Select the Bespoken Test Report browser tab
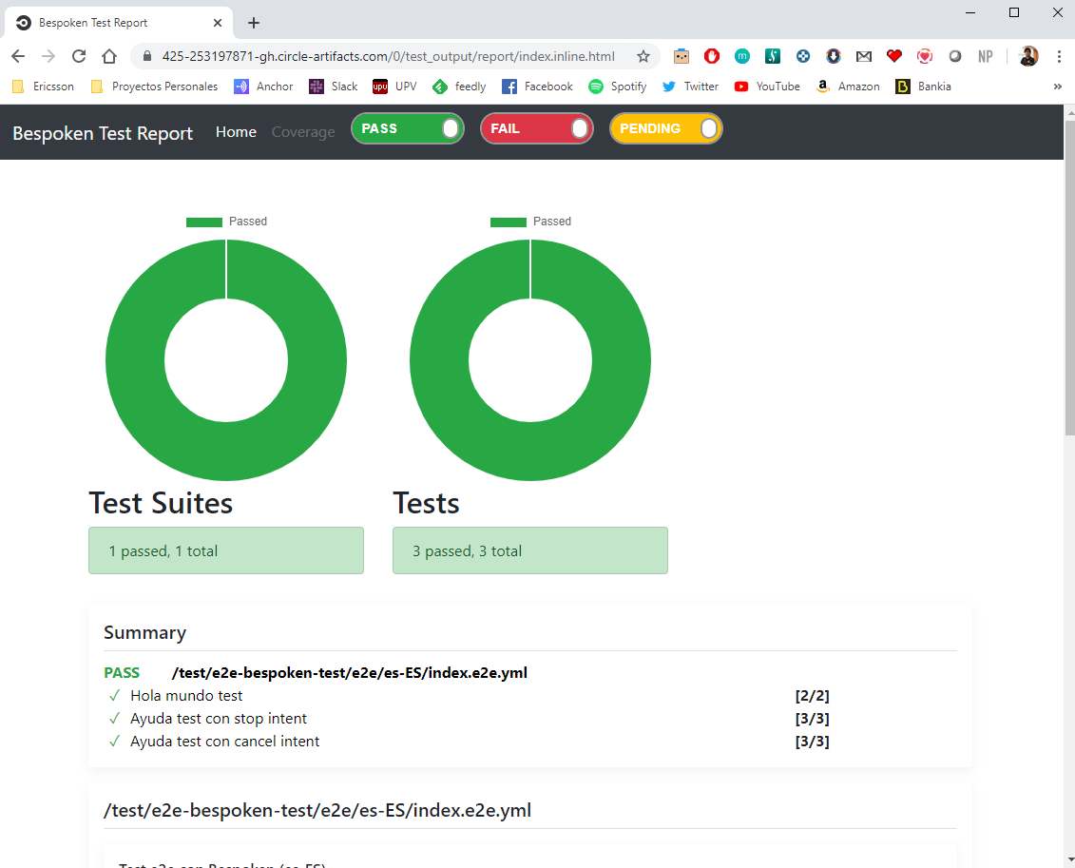This screenshot has width=1075, height=868. [x=119, y=23]
